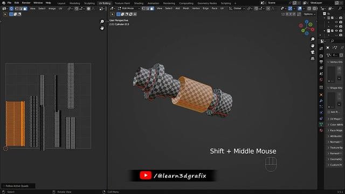Open the Edge menu
Screen dimensions: 345x194
tap(206, 9)
